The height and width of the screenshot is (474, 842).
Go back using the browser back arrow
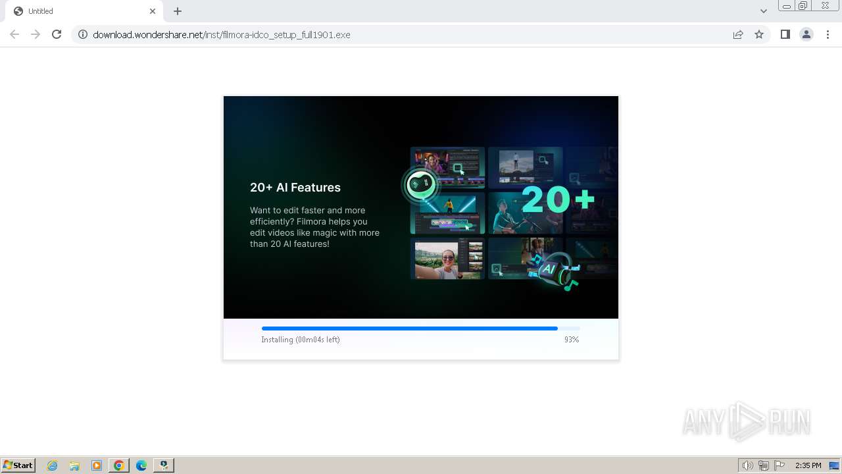[14, 34]
